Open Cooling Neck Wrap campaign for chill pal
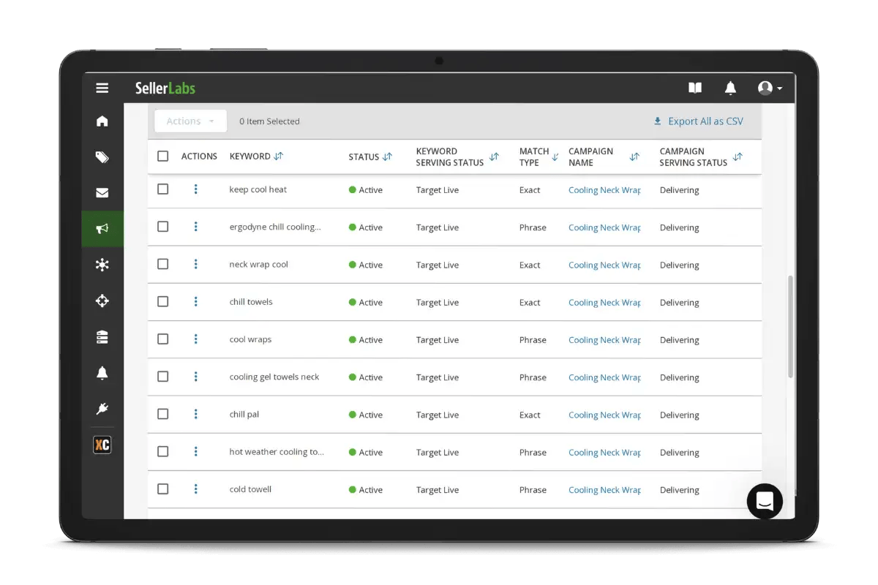Image resolution: width=878 pixels, height=585 pixels. tap(604, 415)
